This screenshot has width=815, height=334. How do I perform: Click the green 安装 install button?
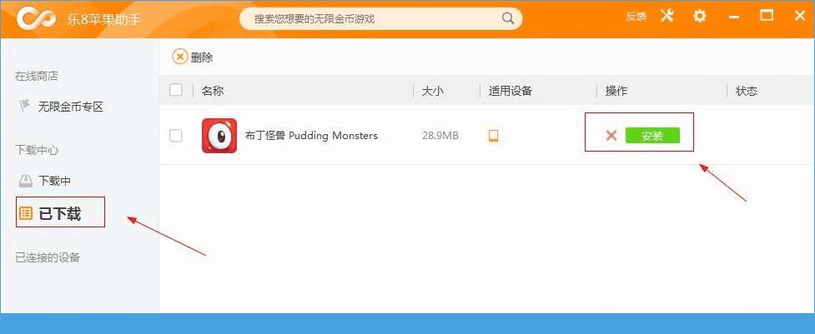(x=652, y=136)
